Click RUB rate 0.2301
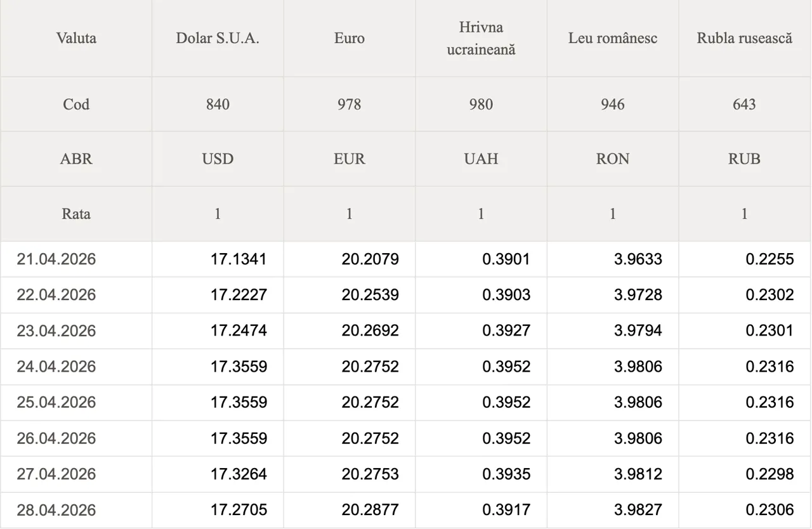The height and width of the screenshot is (529, 812). [x=769, y=330]
